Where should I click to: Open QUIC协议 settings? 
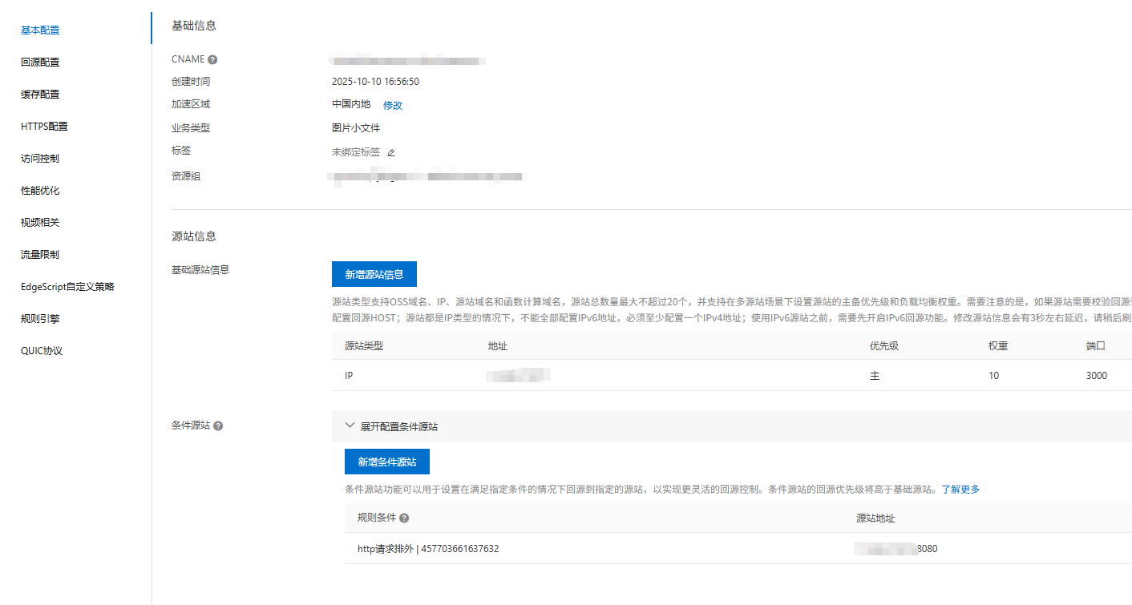(x=42, y=351)
